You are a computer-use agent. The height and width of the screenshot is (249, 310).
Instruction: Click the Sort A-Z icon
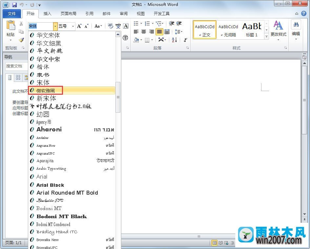[x=175, y=40]
